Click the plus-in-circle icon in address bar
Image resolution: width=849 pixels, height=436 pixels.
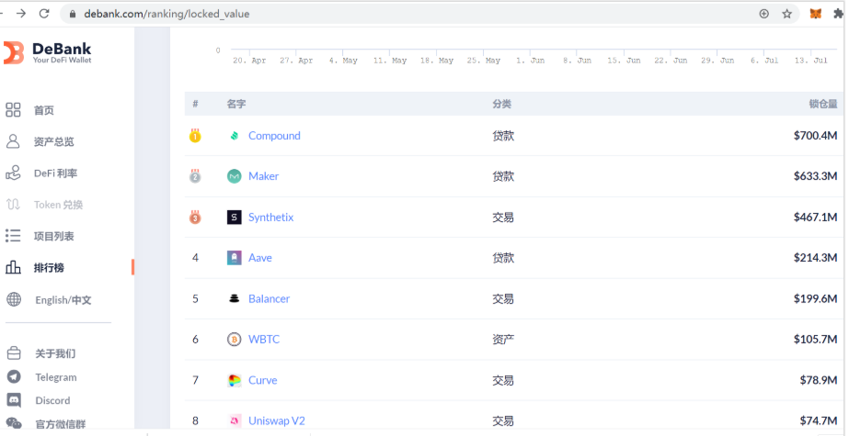pos(764,14)
